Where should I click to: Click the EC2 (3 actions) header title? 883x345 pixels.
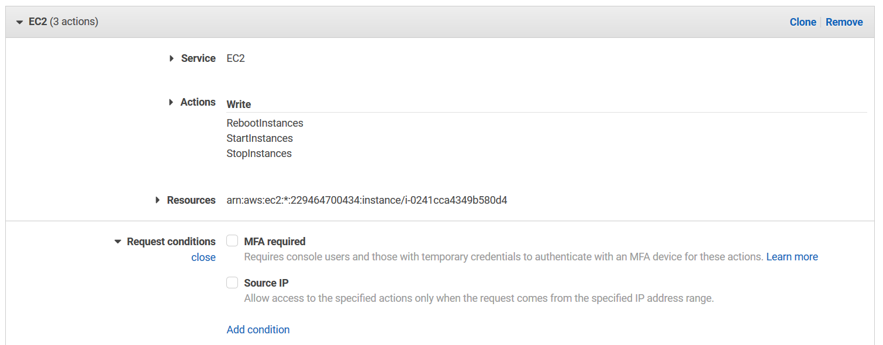pyautogui.click(x=63, y=22)
